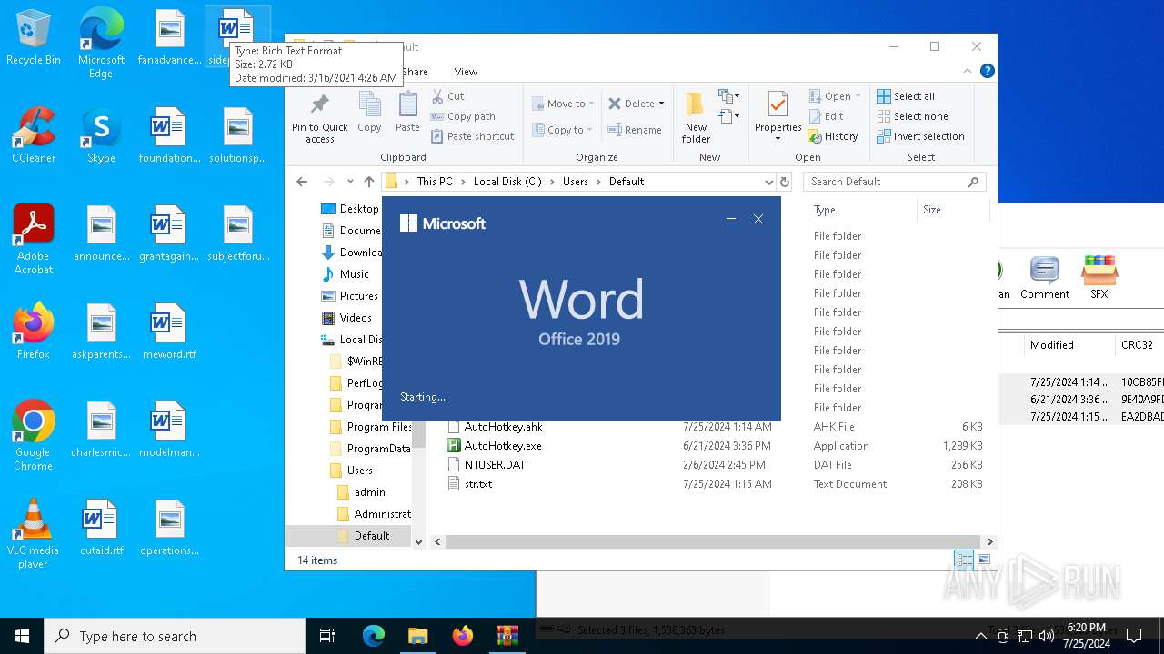This screenshot has height=654, width=1164.
Task: Open the Copy to dropdown
Action: coord(563,130)
